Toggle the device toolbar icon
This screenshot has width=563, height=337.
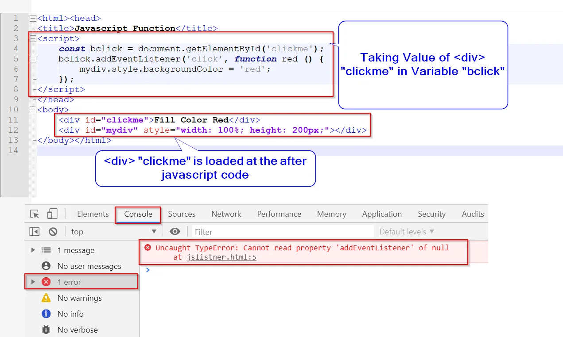[52, 214]
